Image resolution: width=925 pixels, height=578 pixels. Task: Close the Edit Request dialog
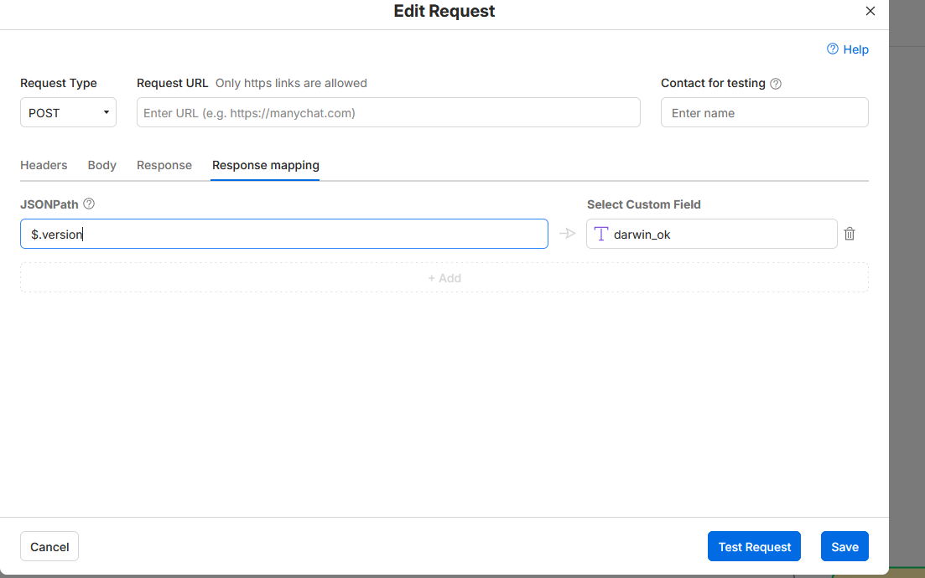pyautogui.click(x=870, y=11)
